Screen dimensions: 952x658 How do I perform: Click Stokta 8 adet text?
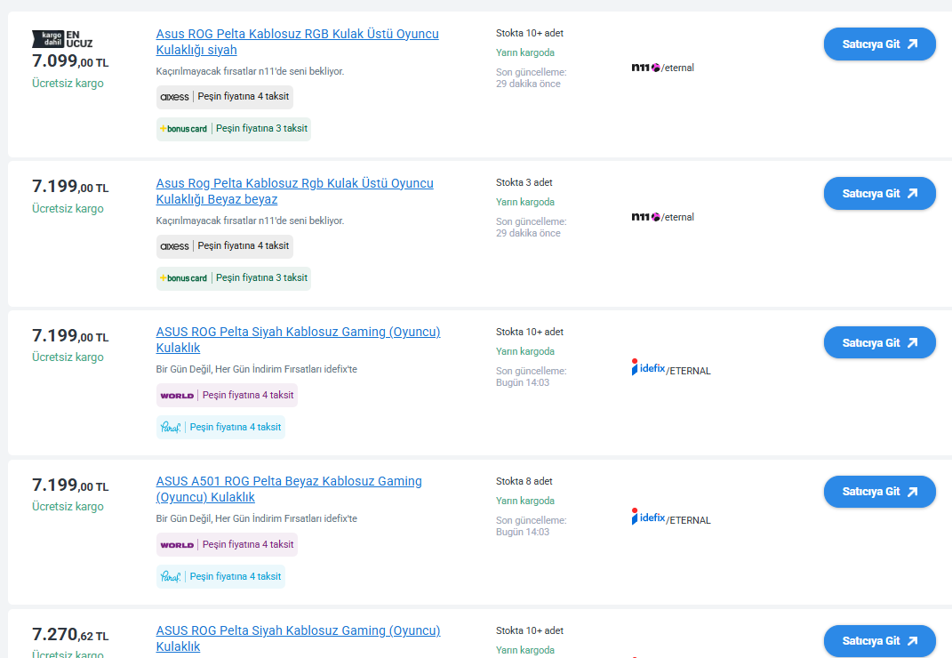click(524, 481)
